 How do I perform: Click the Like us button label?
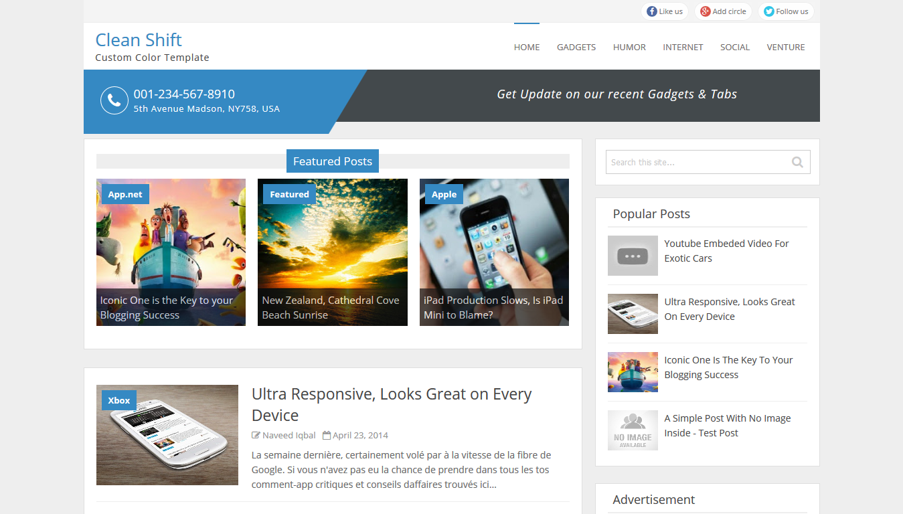pos(671,11)
